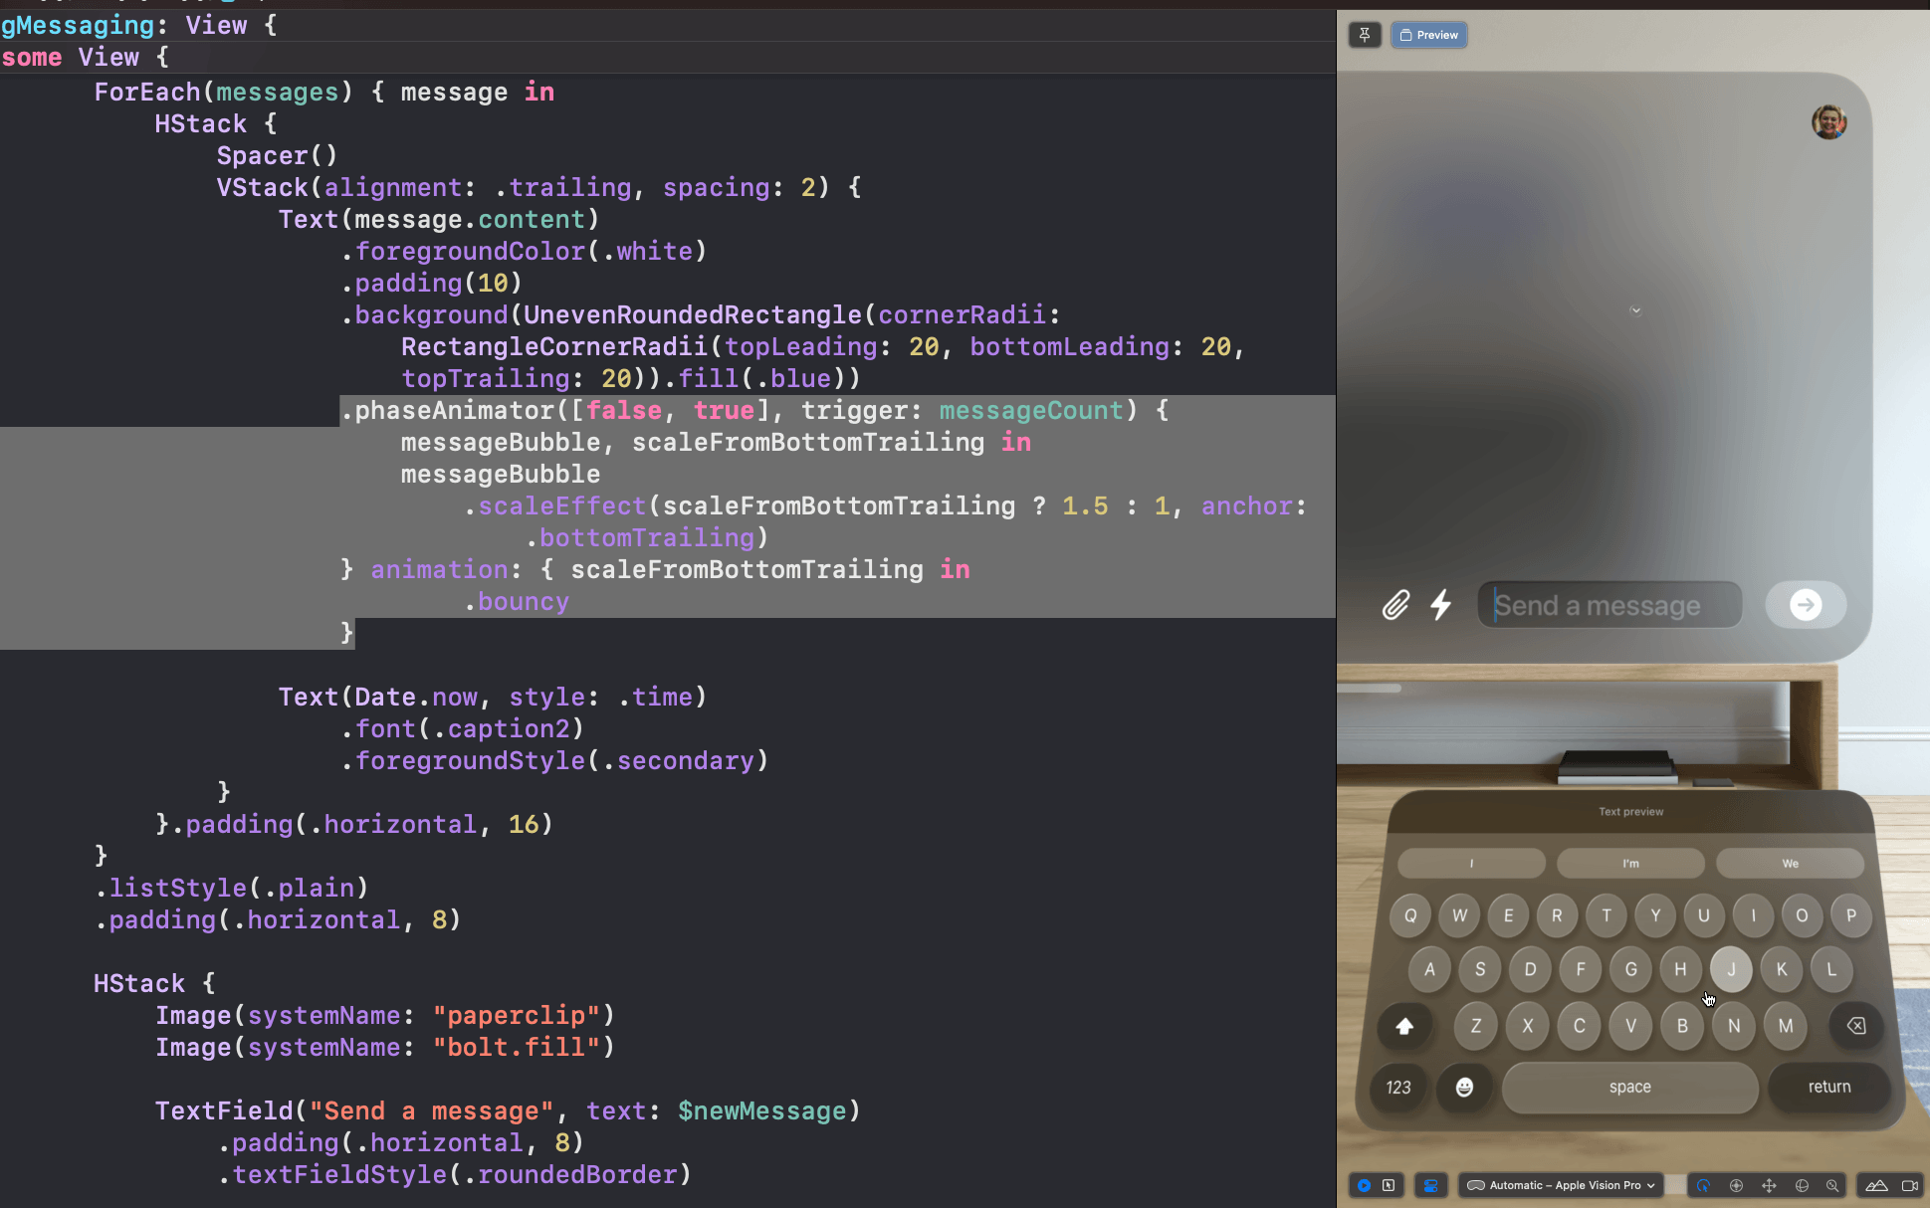The height and width of the screenshot is (1208, 1930).
Task: Open the Text preview suggestion bar
Action: (x=1629, y=813)
